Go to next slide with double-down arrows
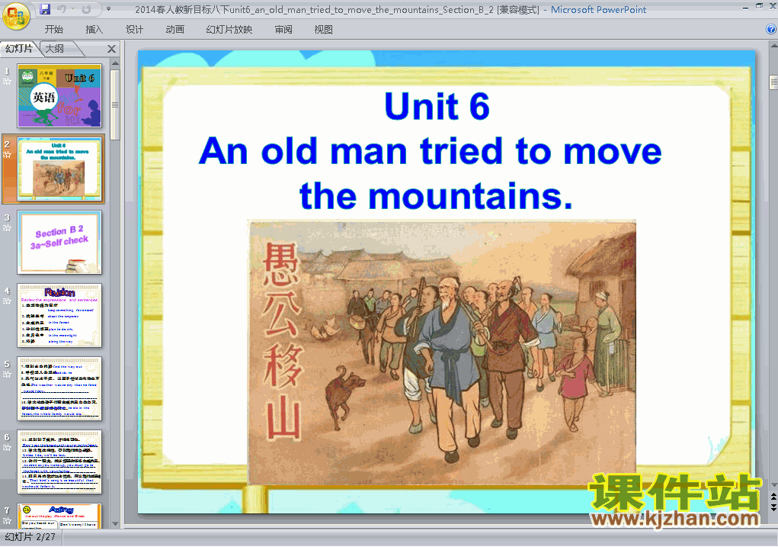The height and width of the screenshot is (547, 778). [773, 507]
